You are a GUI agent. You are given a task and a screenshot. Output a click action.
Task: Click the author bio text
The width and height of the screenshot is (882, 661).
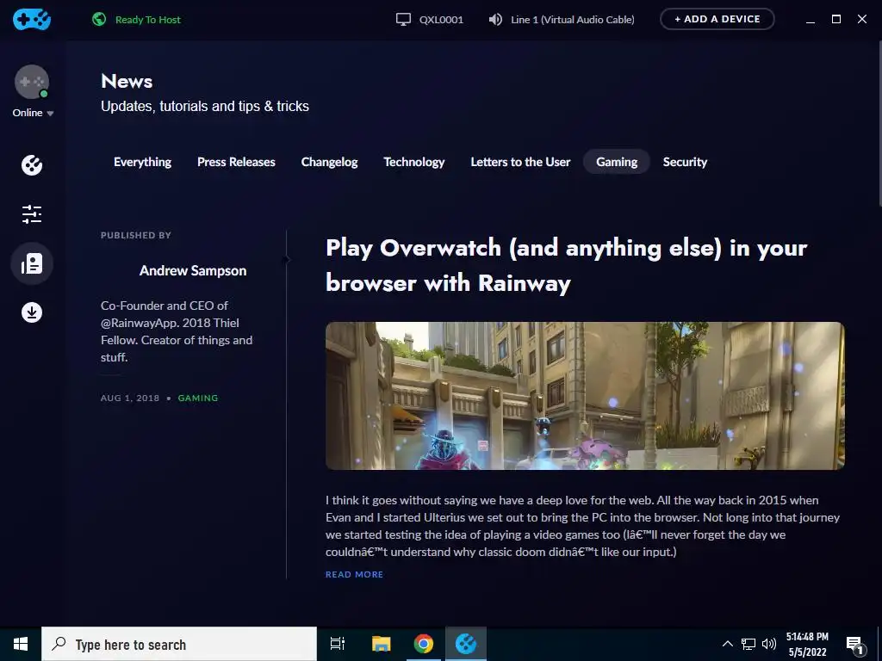tap(177, 331)
